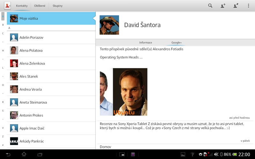The height and width of the screenshot is (159, 255).
Task: Open the small-apps window icon in navbar
Action: (122, 154)
